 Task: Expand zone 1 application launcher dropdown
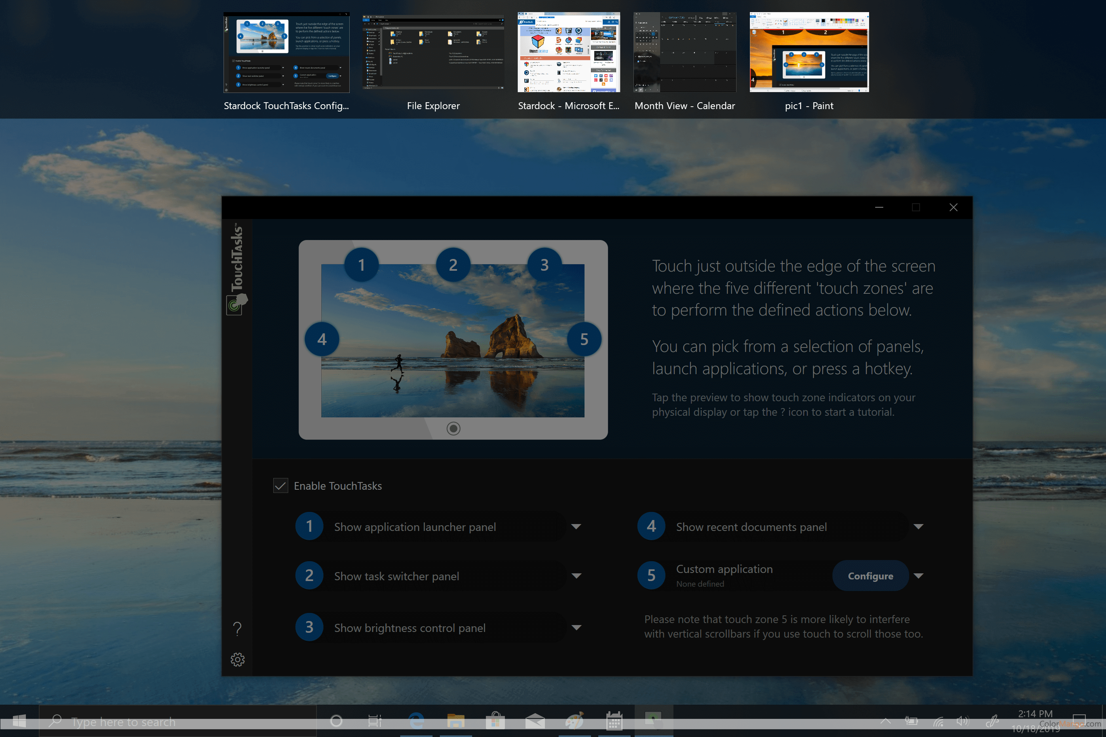(576, 526)
